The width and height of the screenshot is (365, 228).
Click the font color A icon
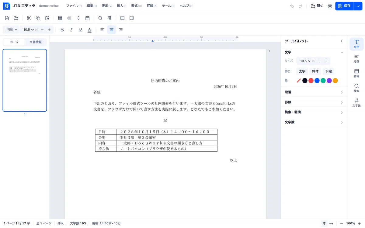point(89,30)
